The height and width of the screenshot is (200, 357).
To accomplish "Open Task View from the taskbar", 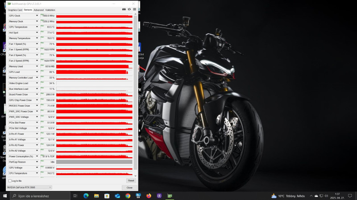I will (x=75, y=196).
